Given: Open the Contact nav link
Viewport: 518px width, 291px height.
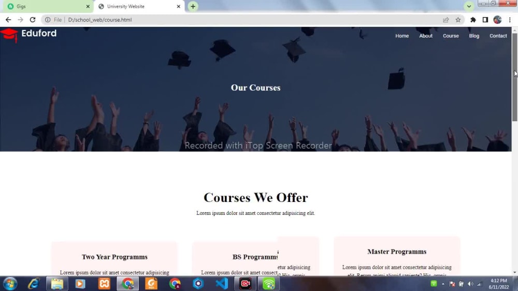Looking at the screenshot, I should click(x=498, y=36).
